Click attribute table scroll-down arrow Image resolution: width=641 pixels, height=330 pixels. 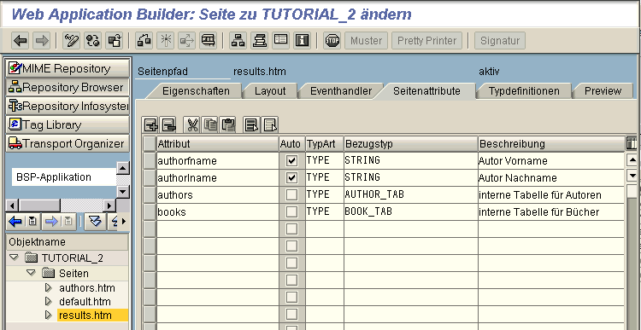(632, 176)
